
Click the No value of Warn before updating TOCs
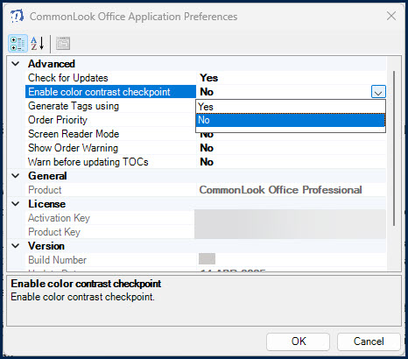[x=207, y=162]
